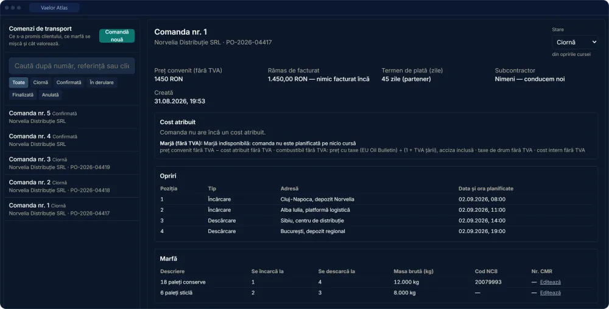Click the Comanda nr. 1 heading

click(x=181, y=32)
